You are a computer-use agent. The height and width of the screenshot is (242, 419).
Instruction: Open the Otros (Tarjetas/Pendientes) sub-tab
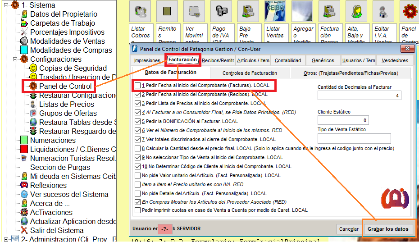point(351,73)
